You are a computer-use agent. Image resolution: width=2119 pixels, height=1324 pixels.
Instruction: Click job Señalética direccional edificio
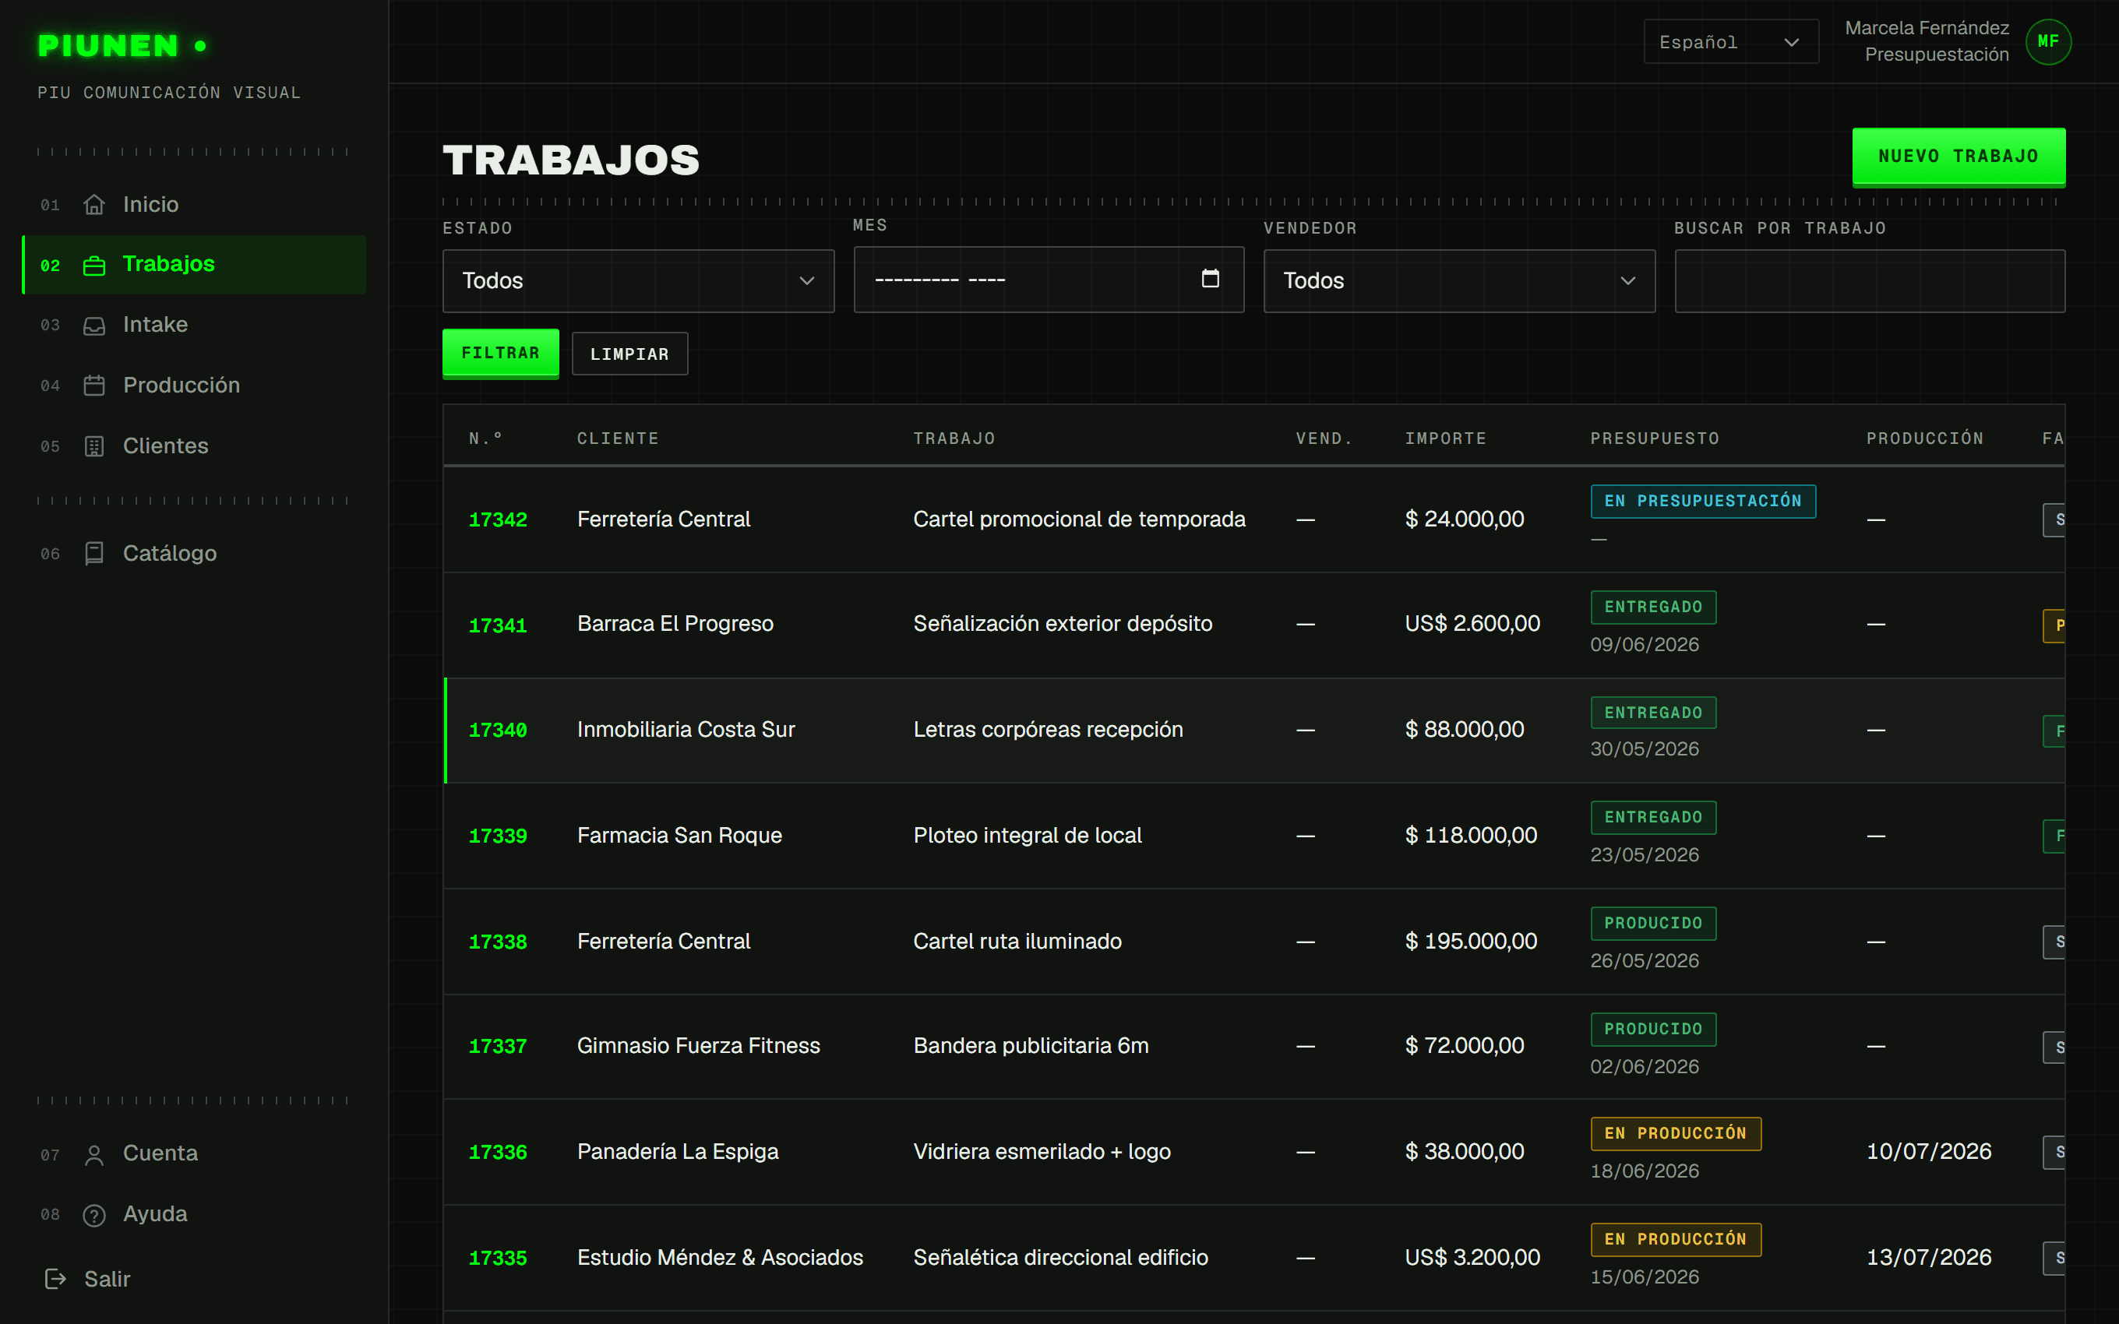click(x=1060, y=1258)
